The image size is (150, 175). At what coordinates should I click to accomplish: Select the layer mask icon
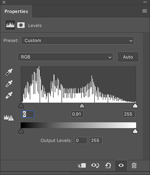[21, 25]
